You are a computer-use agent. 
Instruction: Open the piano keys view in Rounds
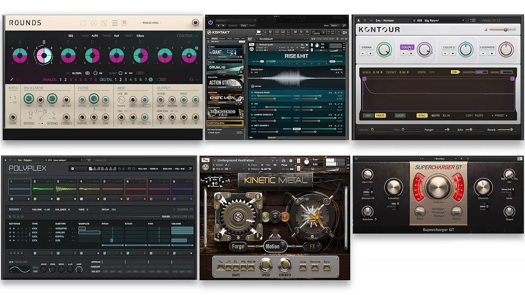coord(124,23)
